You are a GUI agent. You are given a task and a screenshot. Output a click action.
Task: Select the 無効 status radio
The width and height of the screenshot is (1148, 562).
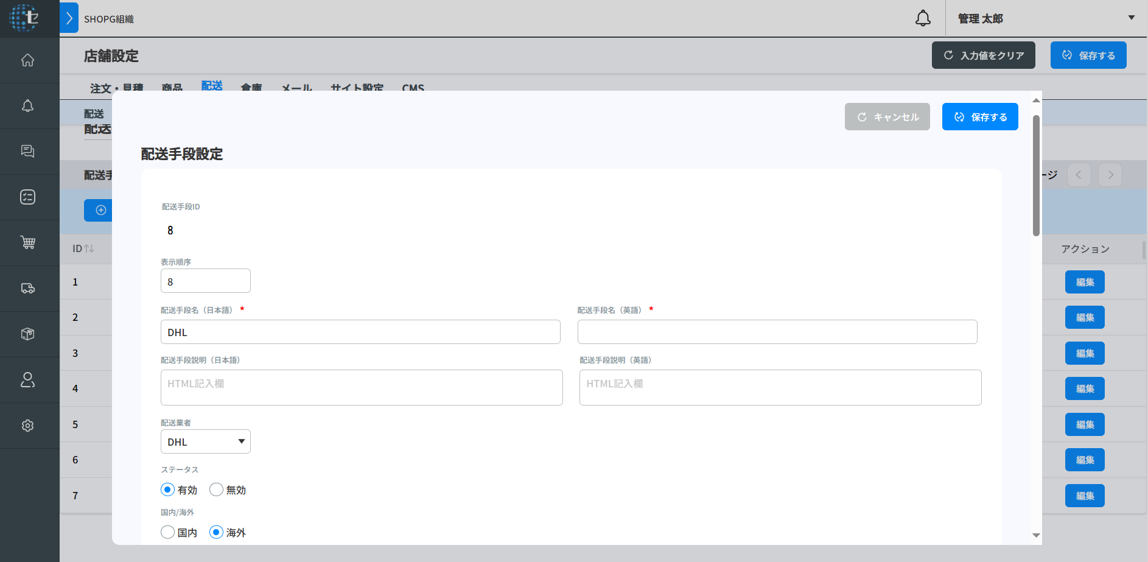(x=216, y=490)
